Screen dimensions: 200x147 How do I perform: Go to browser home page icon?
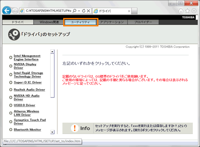pos(181,11)
